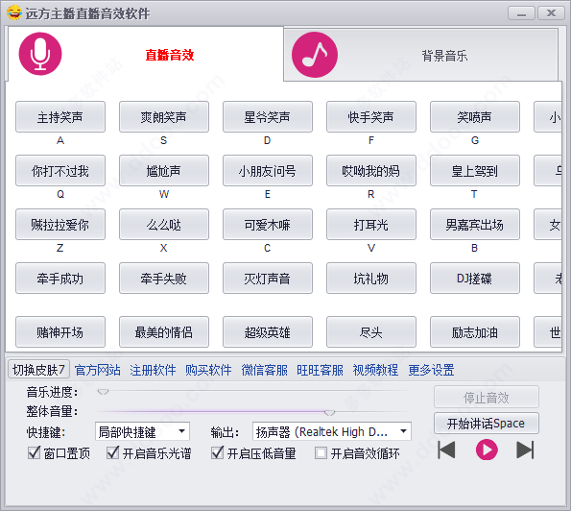Jump to previous track

tap(446, 450)
